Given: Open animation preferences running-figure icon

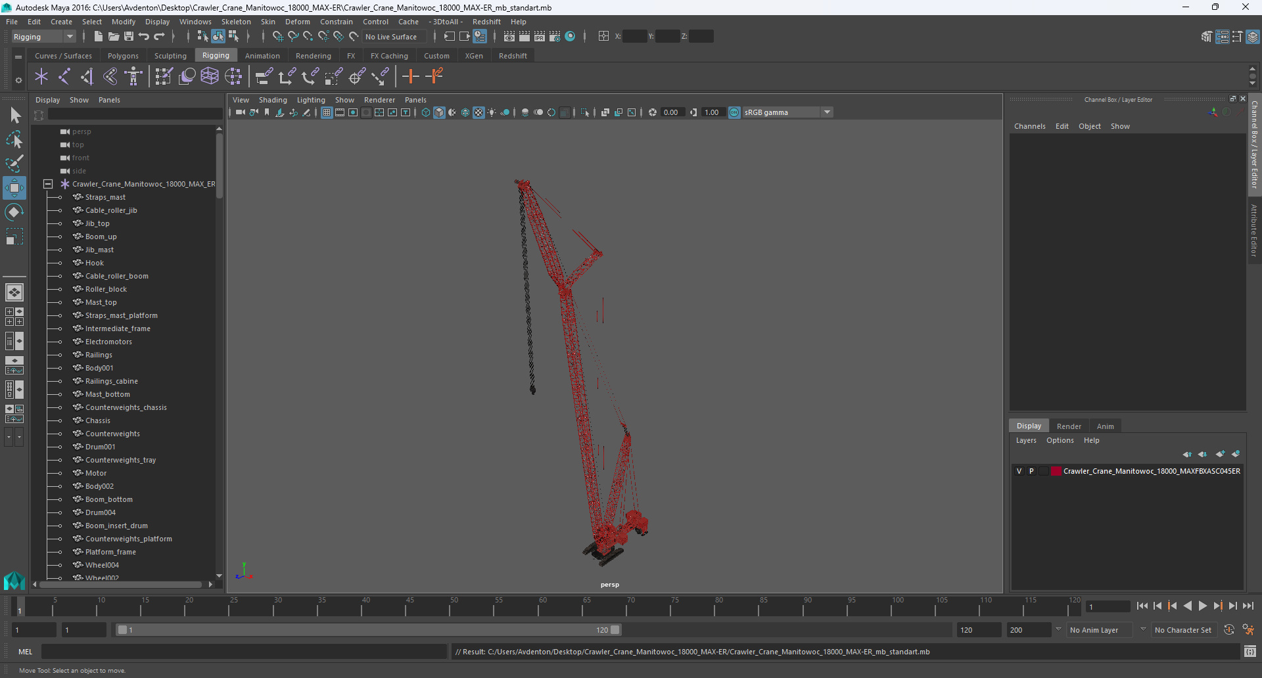Looking at the screenshot, I should (x=1248, y=630).
